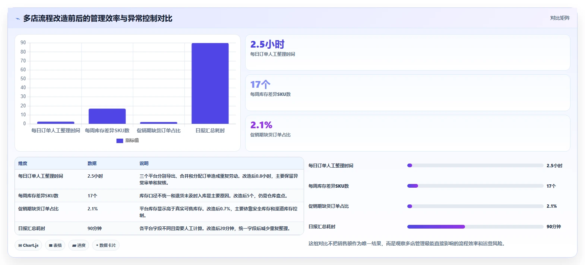Click the lightning icon beside the dashboard title
Viewport: 585px width, 265px height.
point(18,19)
